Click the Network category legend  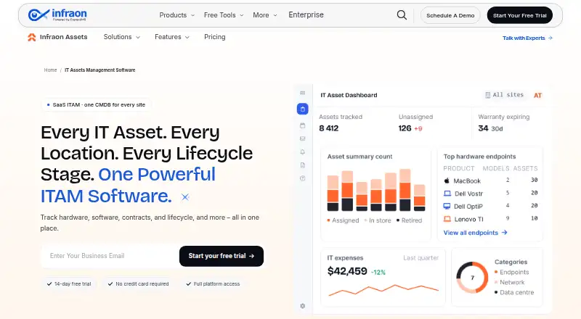[x=510, y=282]
